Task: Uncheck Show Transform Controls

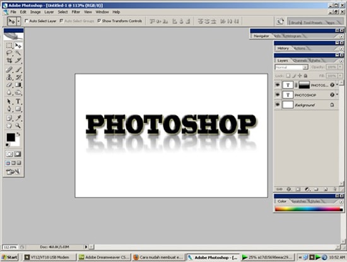Action: coord(99,21)
